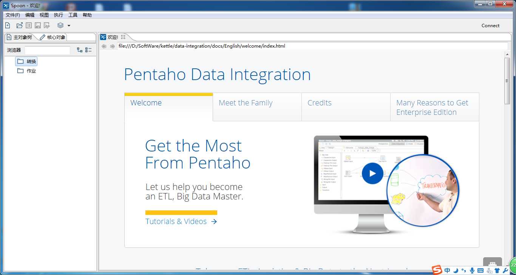Image resolution: width=516 pixels, height=275 pixels.
Task: Collapse all tree nodes icon in browser bar
Action: click(x=88, y=50)
